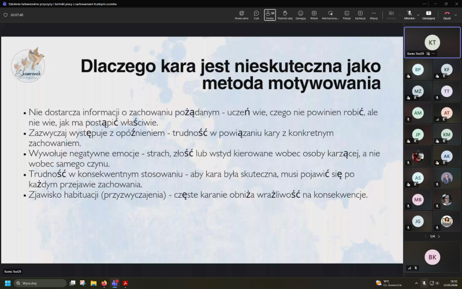Open the Aplikacje apps panel

coord(360,14)
